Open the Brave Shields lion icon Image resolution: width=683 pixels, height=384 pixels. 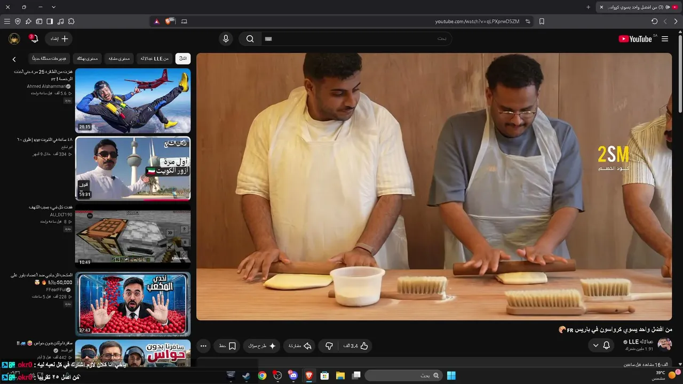(170, 21)
